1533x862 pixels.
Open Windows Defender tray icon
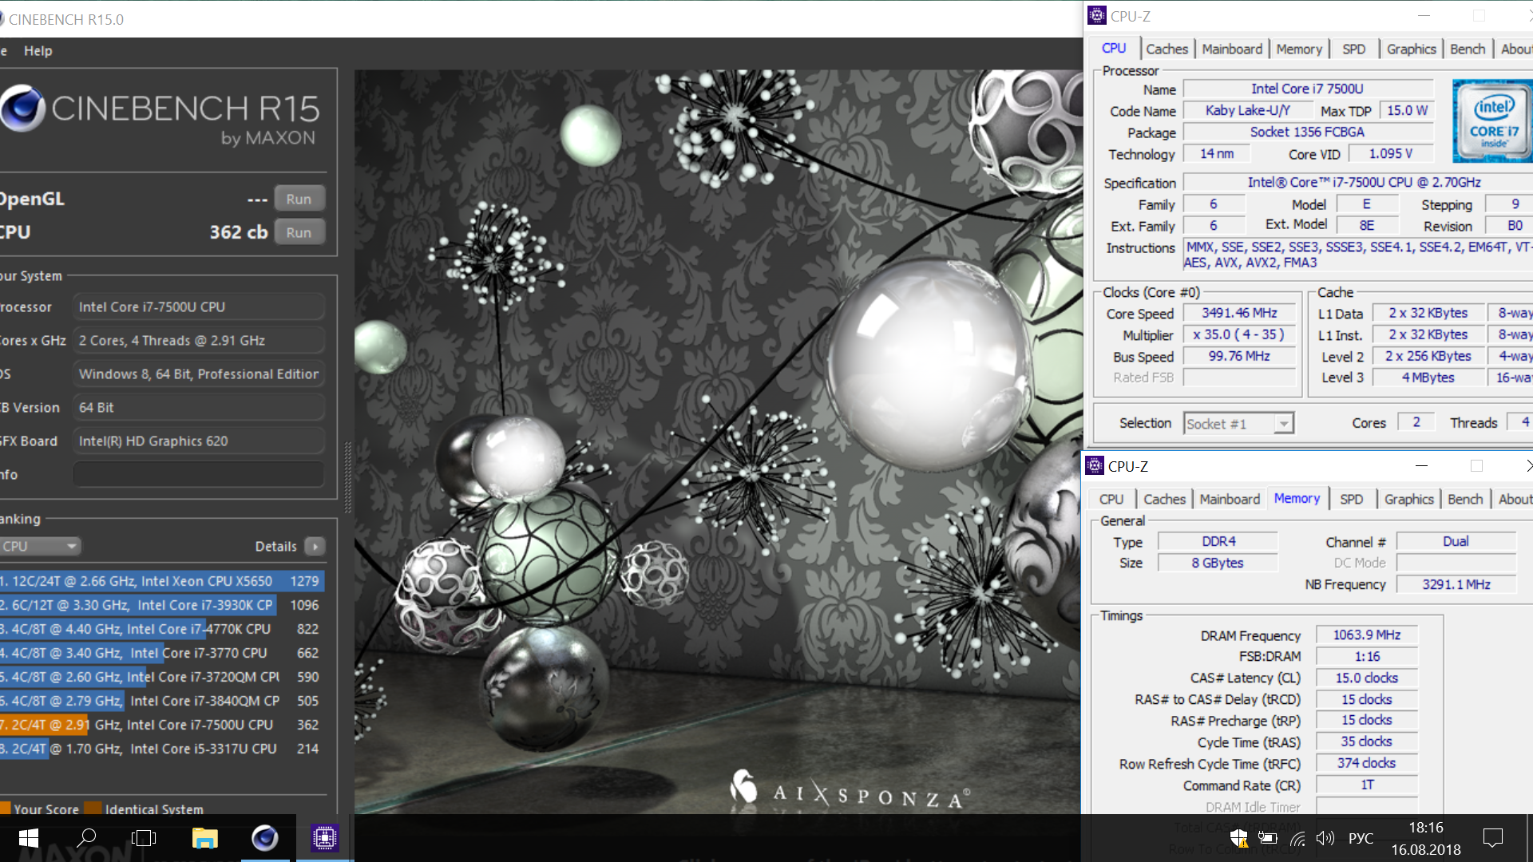point(1238,838)
